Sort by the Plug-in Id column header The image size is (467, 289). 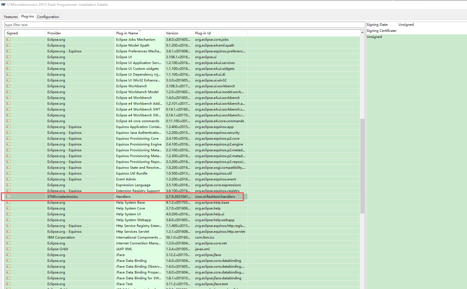coord(220,33)
